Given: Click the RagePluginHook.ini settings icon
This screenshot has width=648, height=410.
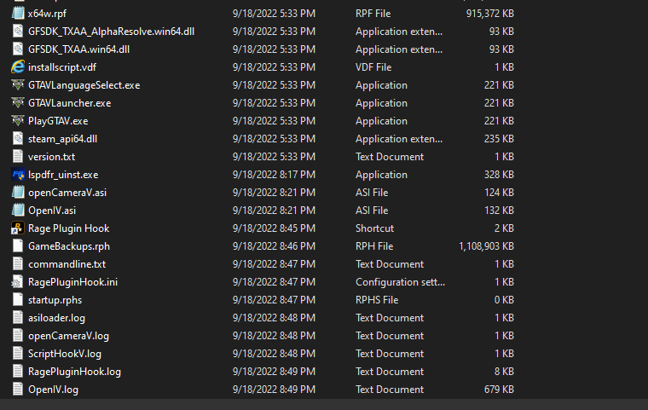Looking at the screenshot, I should 18,282.
